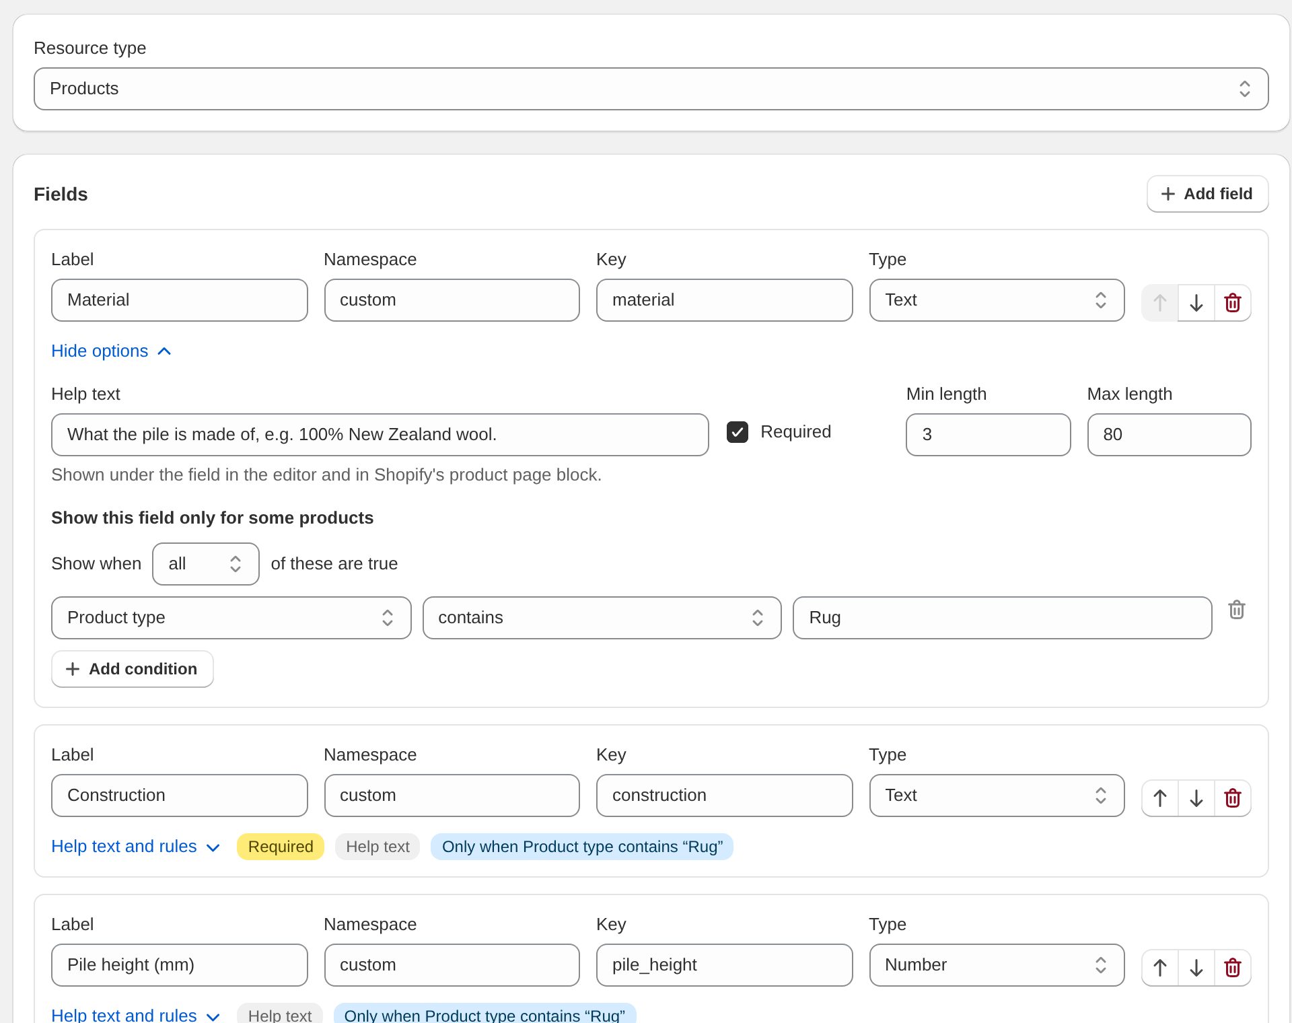Image resolution: width=1292 pixels, height=1023 pixels.
Task: Open the Type dropdown for Material field
Action: click(997, 300)
